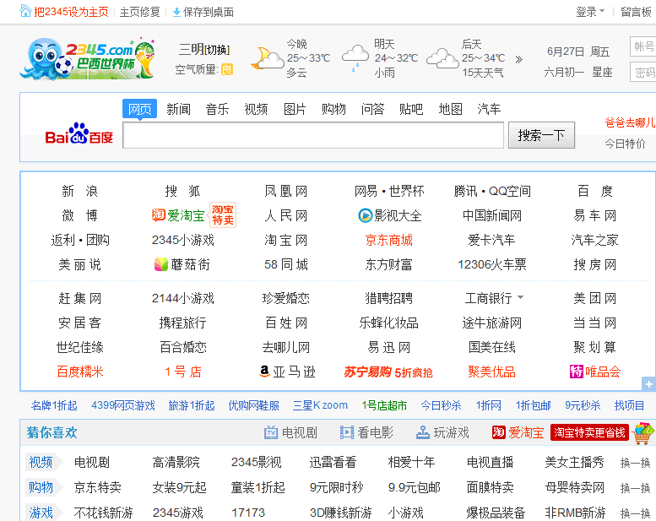
Task: Click the 淘宝特卖 red badge
Action: point(223,214)
